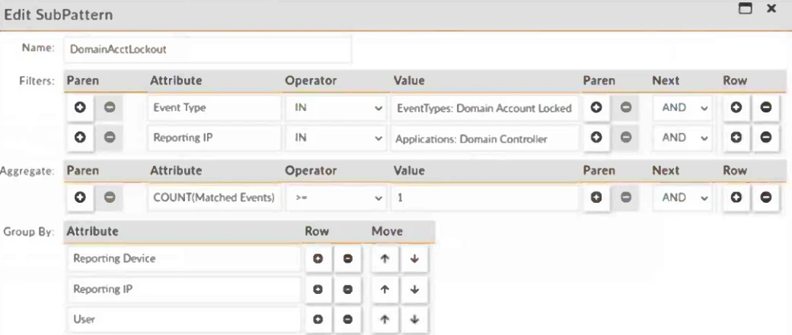Expand the >= operator dropdown in Aggregate
Screen dimensions: 792x335
click(x=335, y=199)
